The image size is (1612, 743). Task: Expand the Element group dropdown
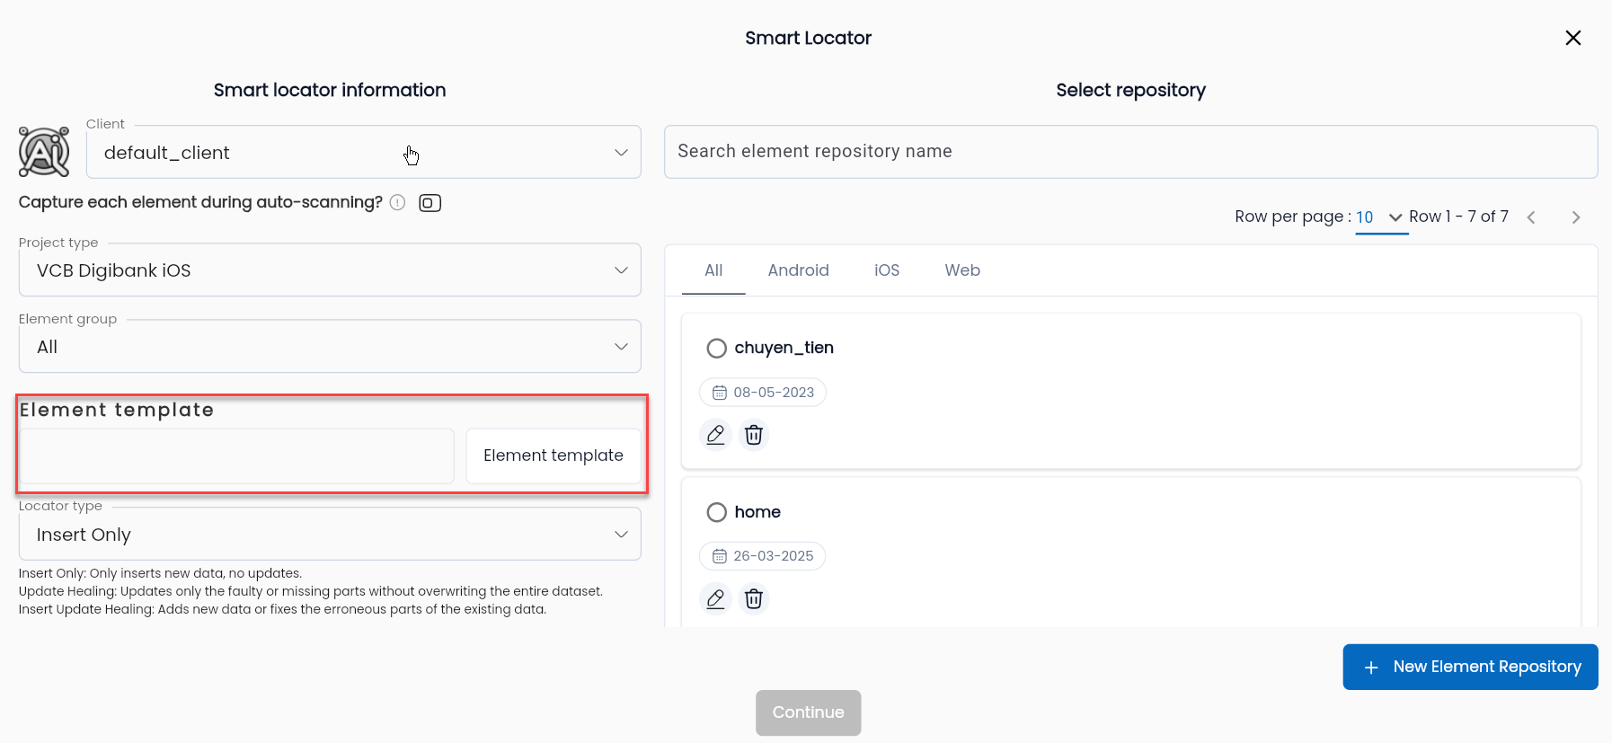(330, 347)
